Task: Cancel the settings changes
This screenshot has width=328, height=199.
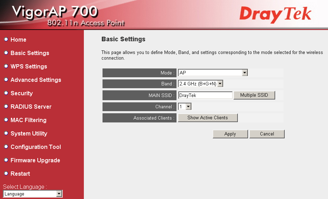Action: [x=267, y=134]
